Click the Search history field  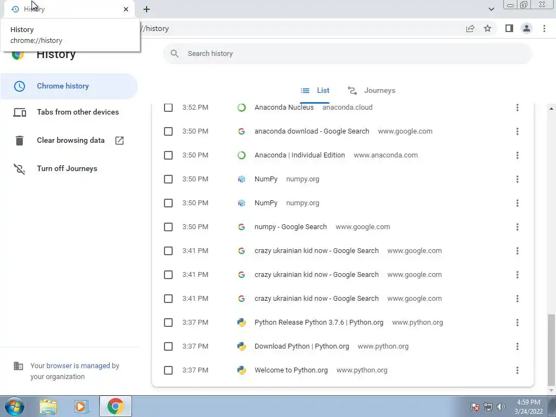pos(347,54)
